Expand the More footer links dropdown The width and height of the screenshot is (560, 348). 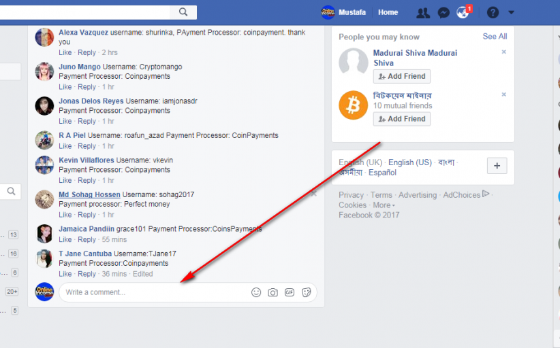click(384, 205)
